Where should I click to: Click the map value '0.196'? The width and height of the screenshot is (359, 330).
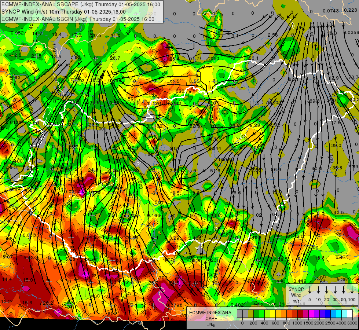154,216
